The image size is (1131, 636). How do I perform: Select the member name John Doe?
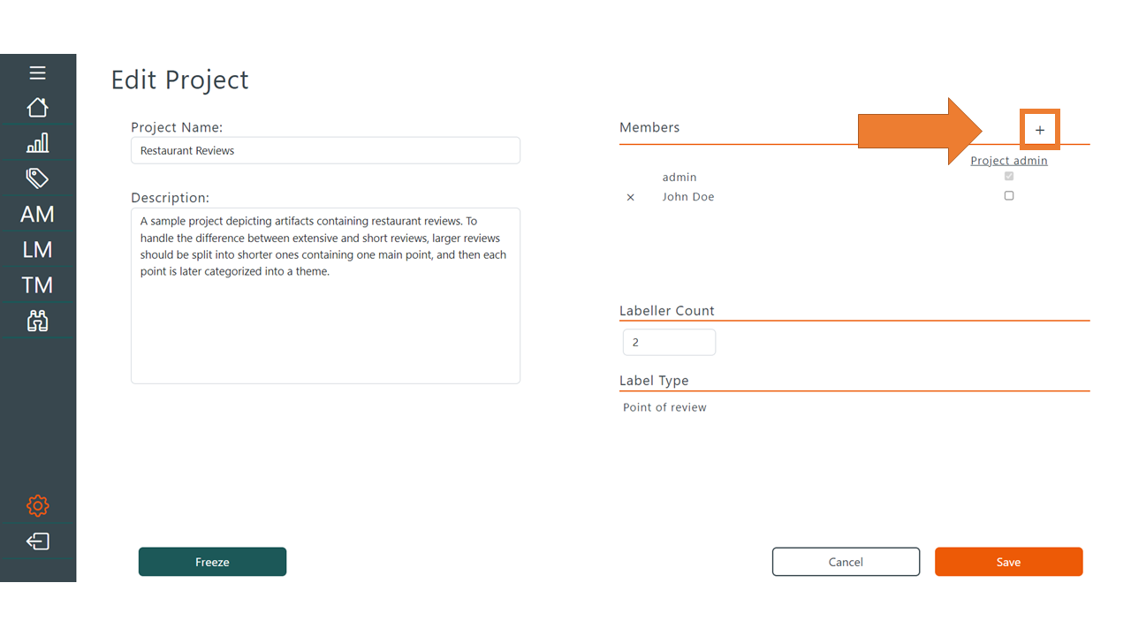point(688,197)
